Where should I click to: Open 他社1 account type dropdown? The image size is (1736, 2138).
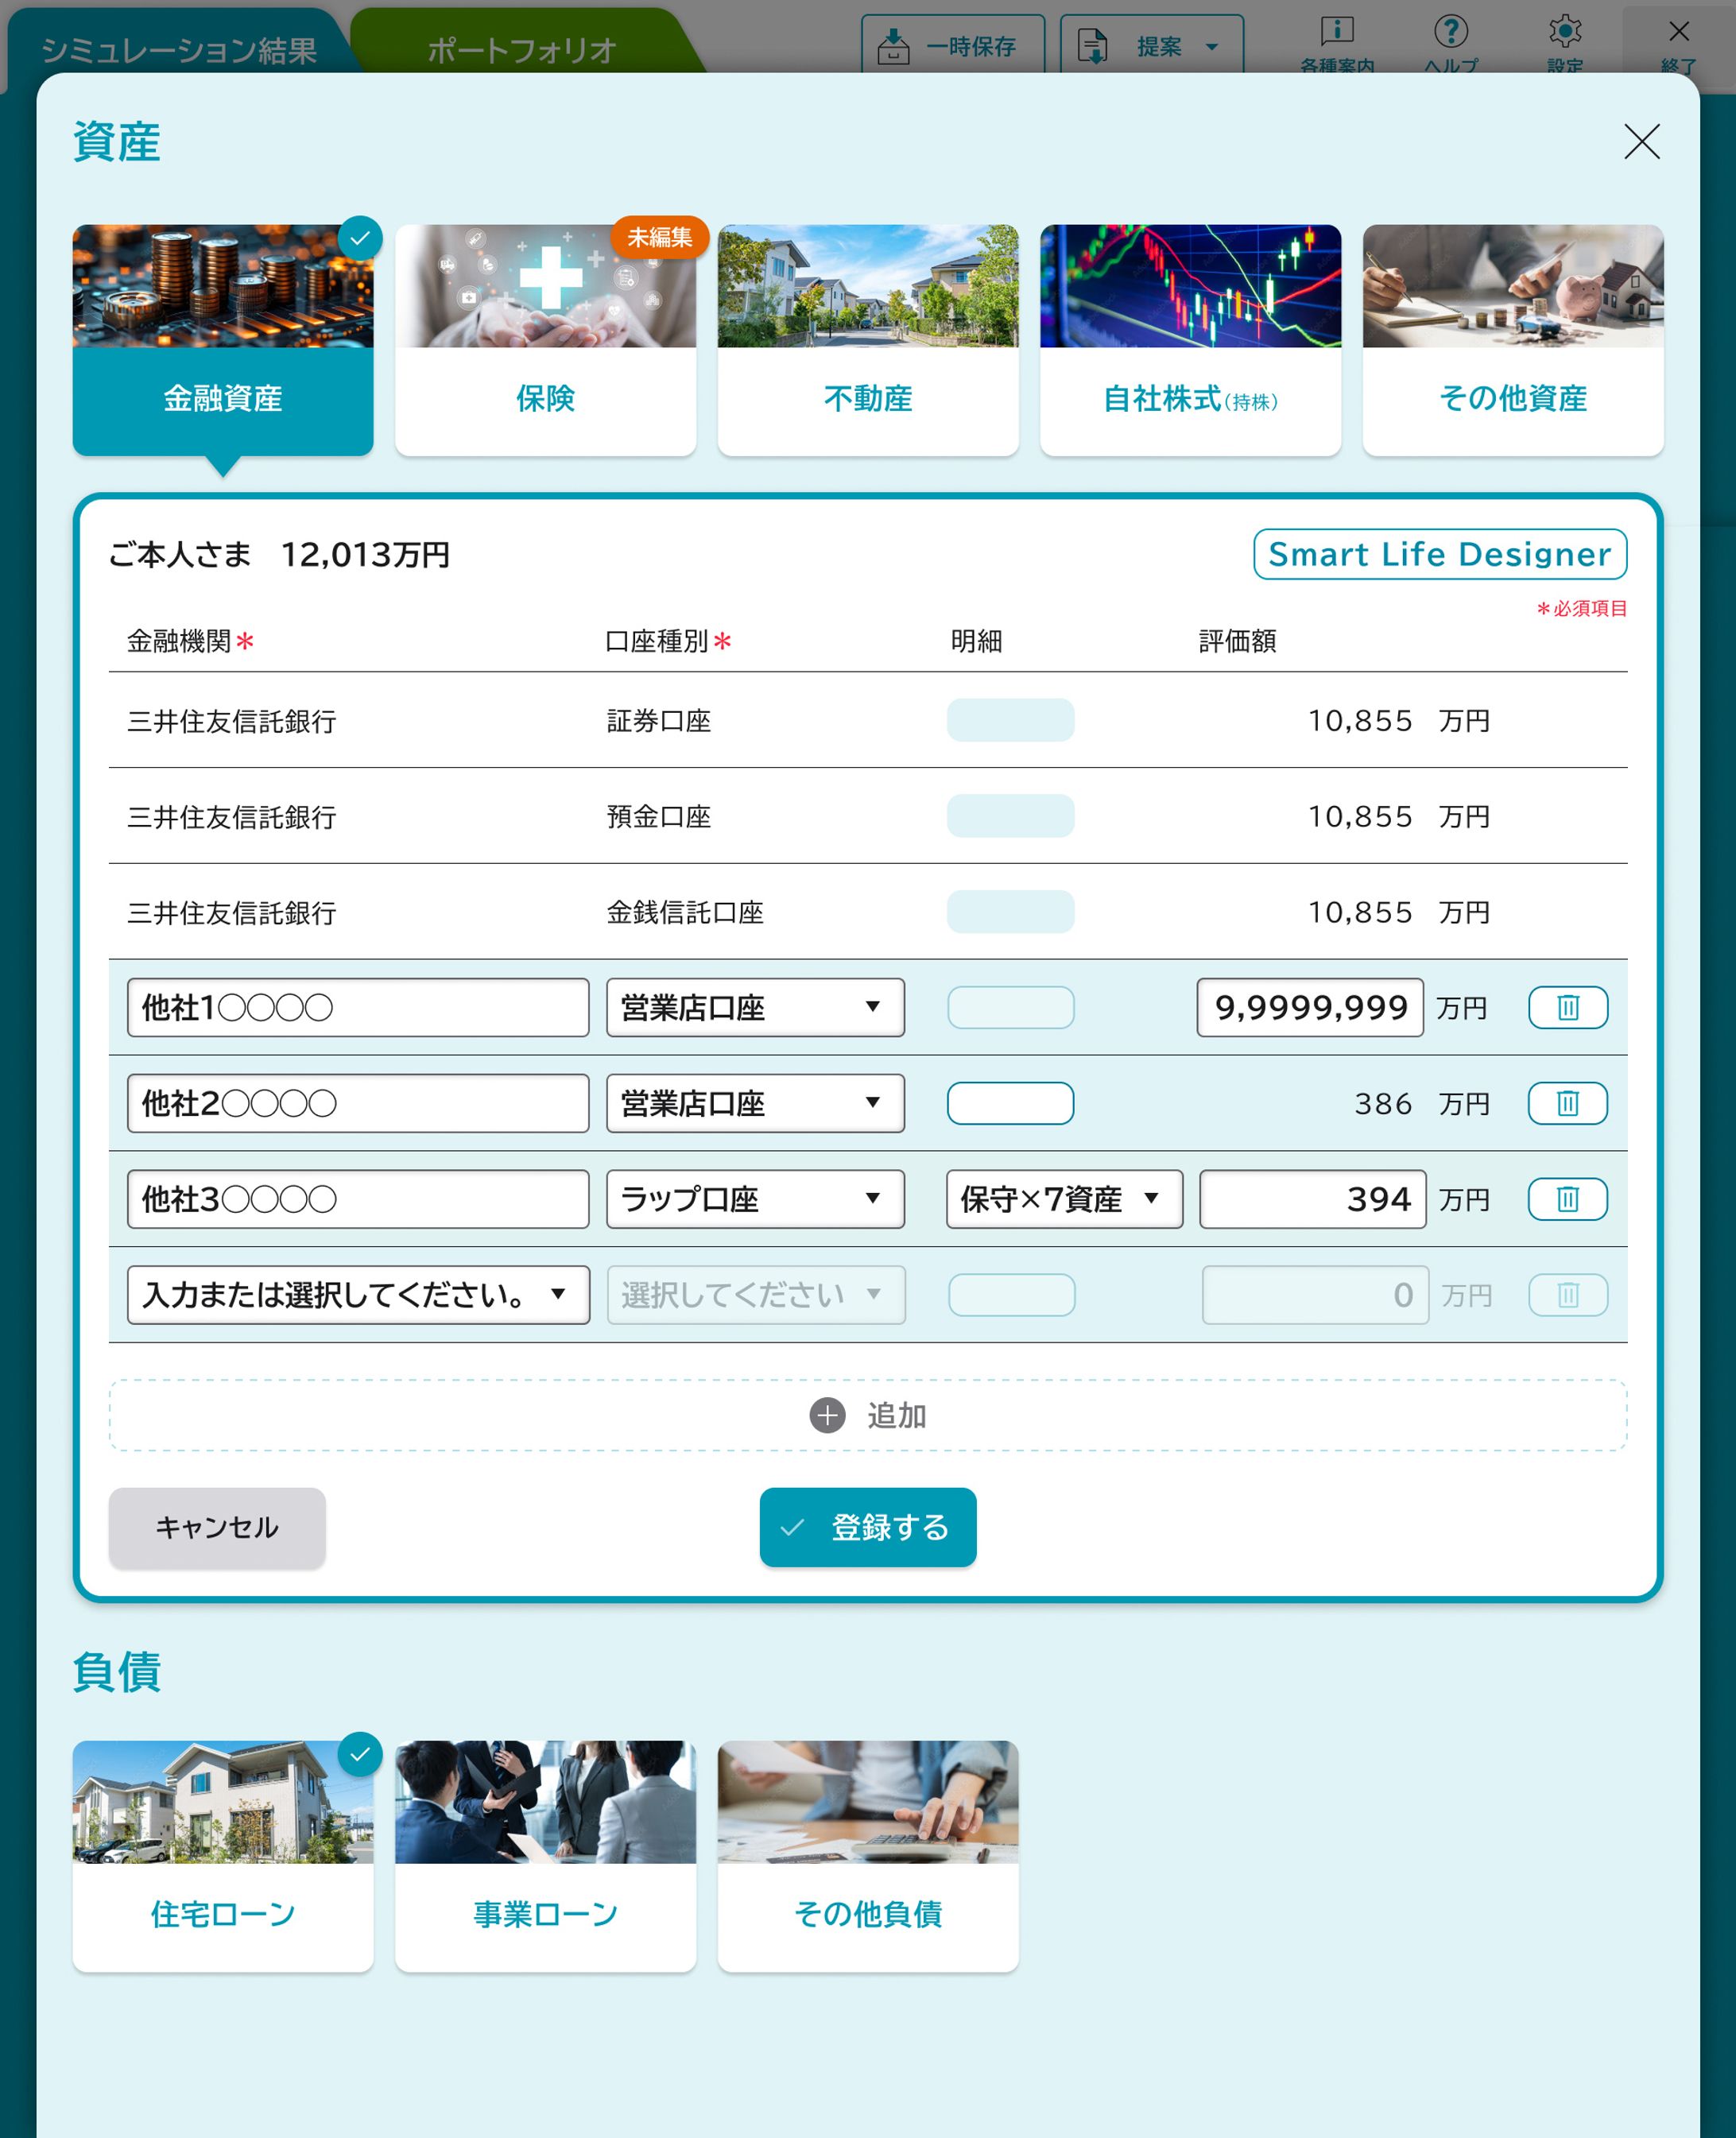point(755,1007)
